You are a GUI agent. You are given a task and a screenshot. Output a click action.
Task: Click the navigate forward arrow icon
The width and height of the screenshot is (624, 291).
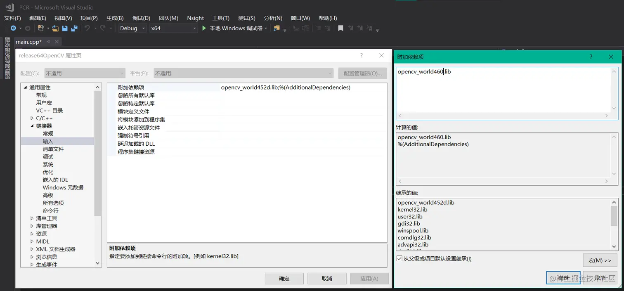[28, 28]
